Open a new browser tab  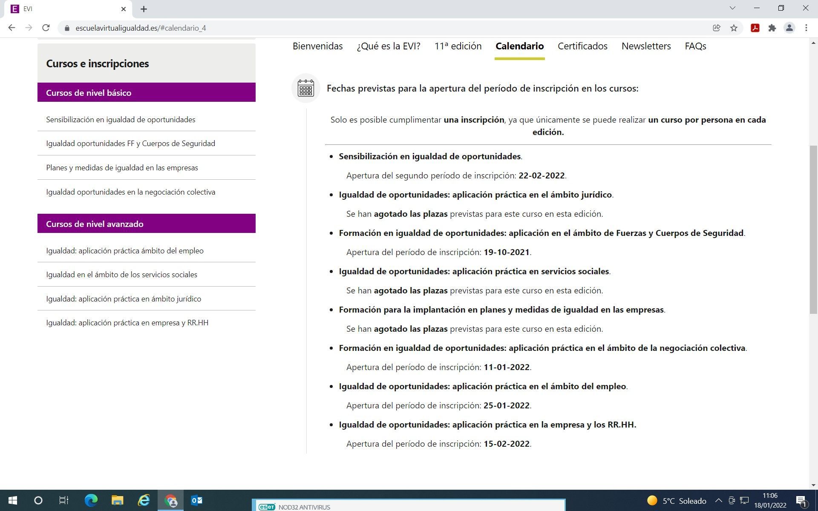pos(144,9)
